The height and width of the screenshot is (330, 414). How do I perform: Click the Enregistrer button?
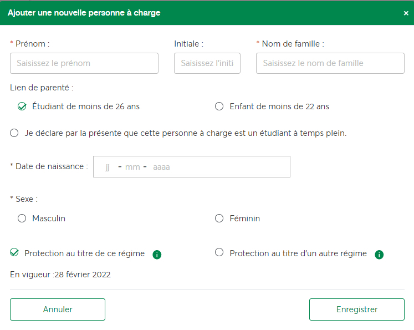(357, 309)
